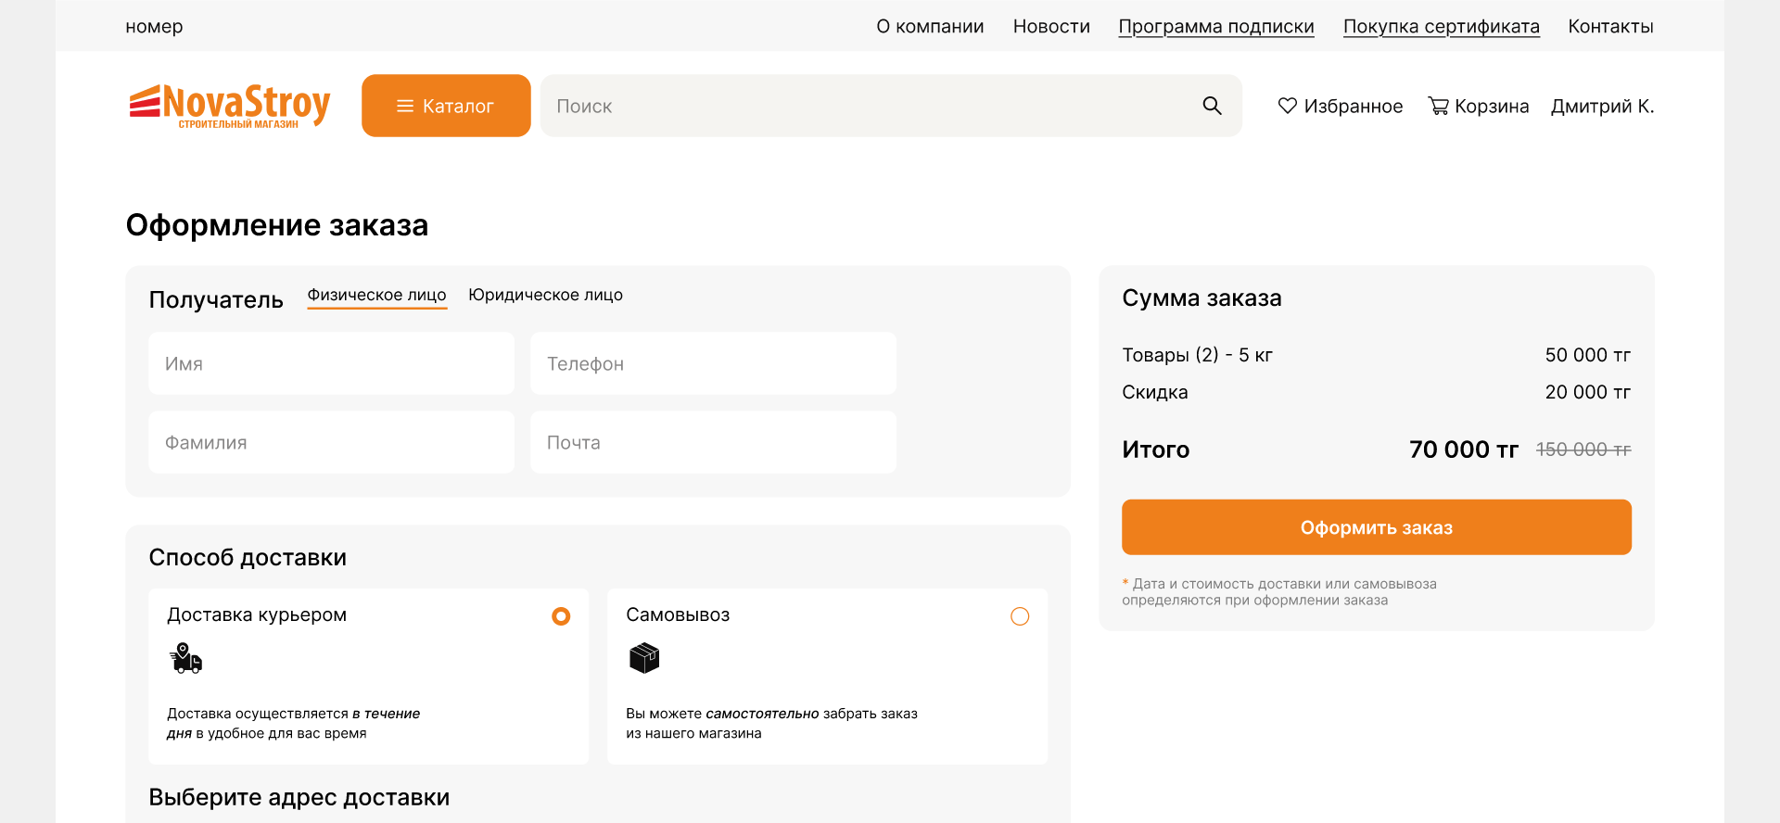Click the 20 000 тг discount amount
Viewport: 1780px width, 823px height.
click(1588, 392)
